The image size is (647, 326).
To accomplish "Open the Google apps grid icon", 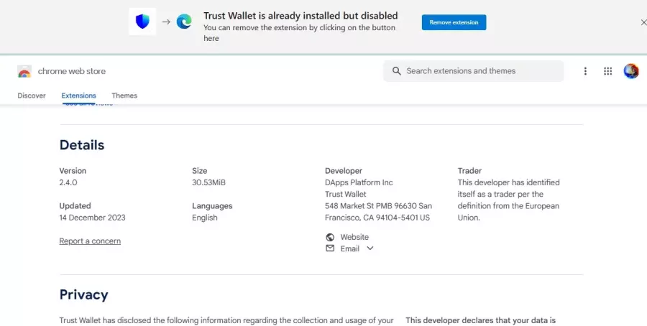I will point(607,71).
